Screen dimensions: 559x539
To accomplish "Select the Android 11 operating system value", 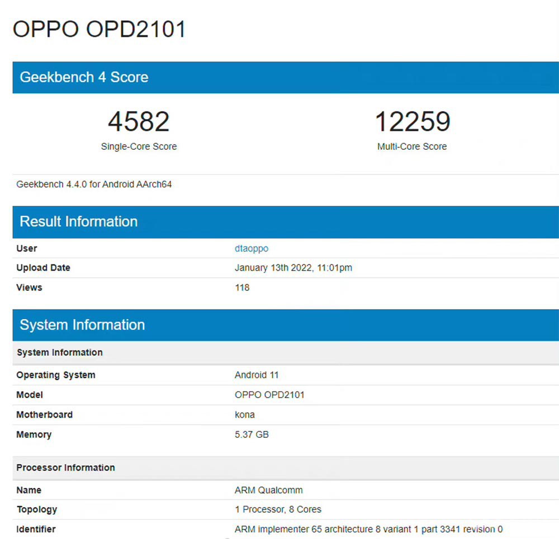I will [256, 375].
